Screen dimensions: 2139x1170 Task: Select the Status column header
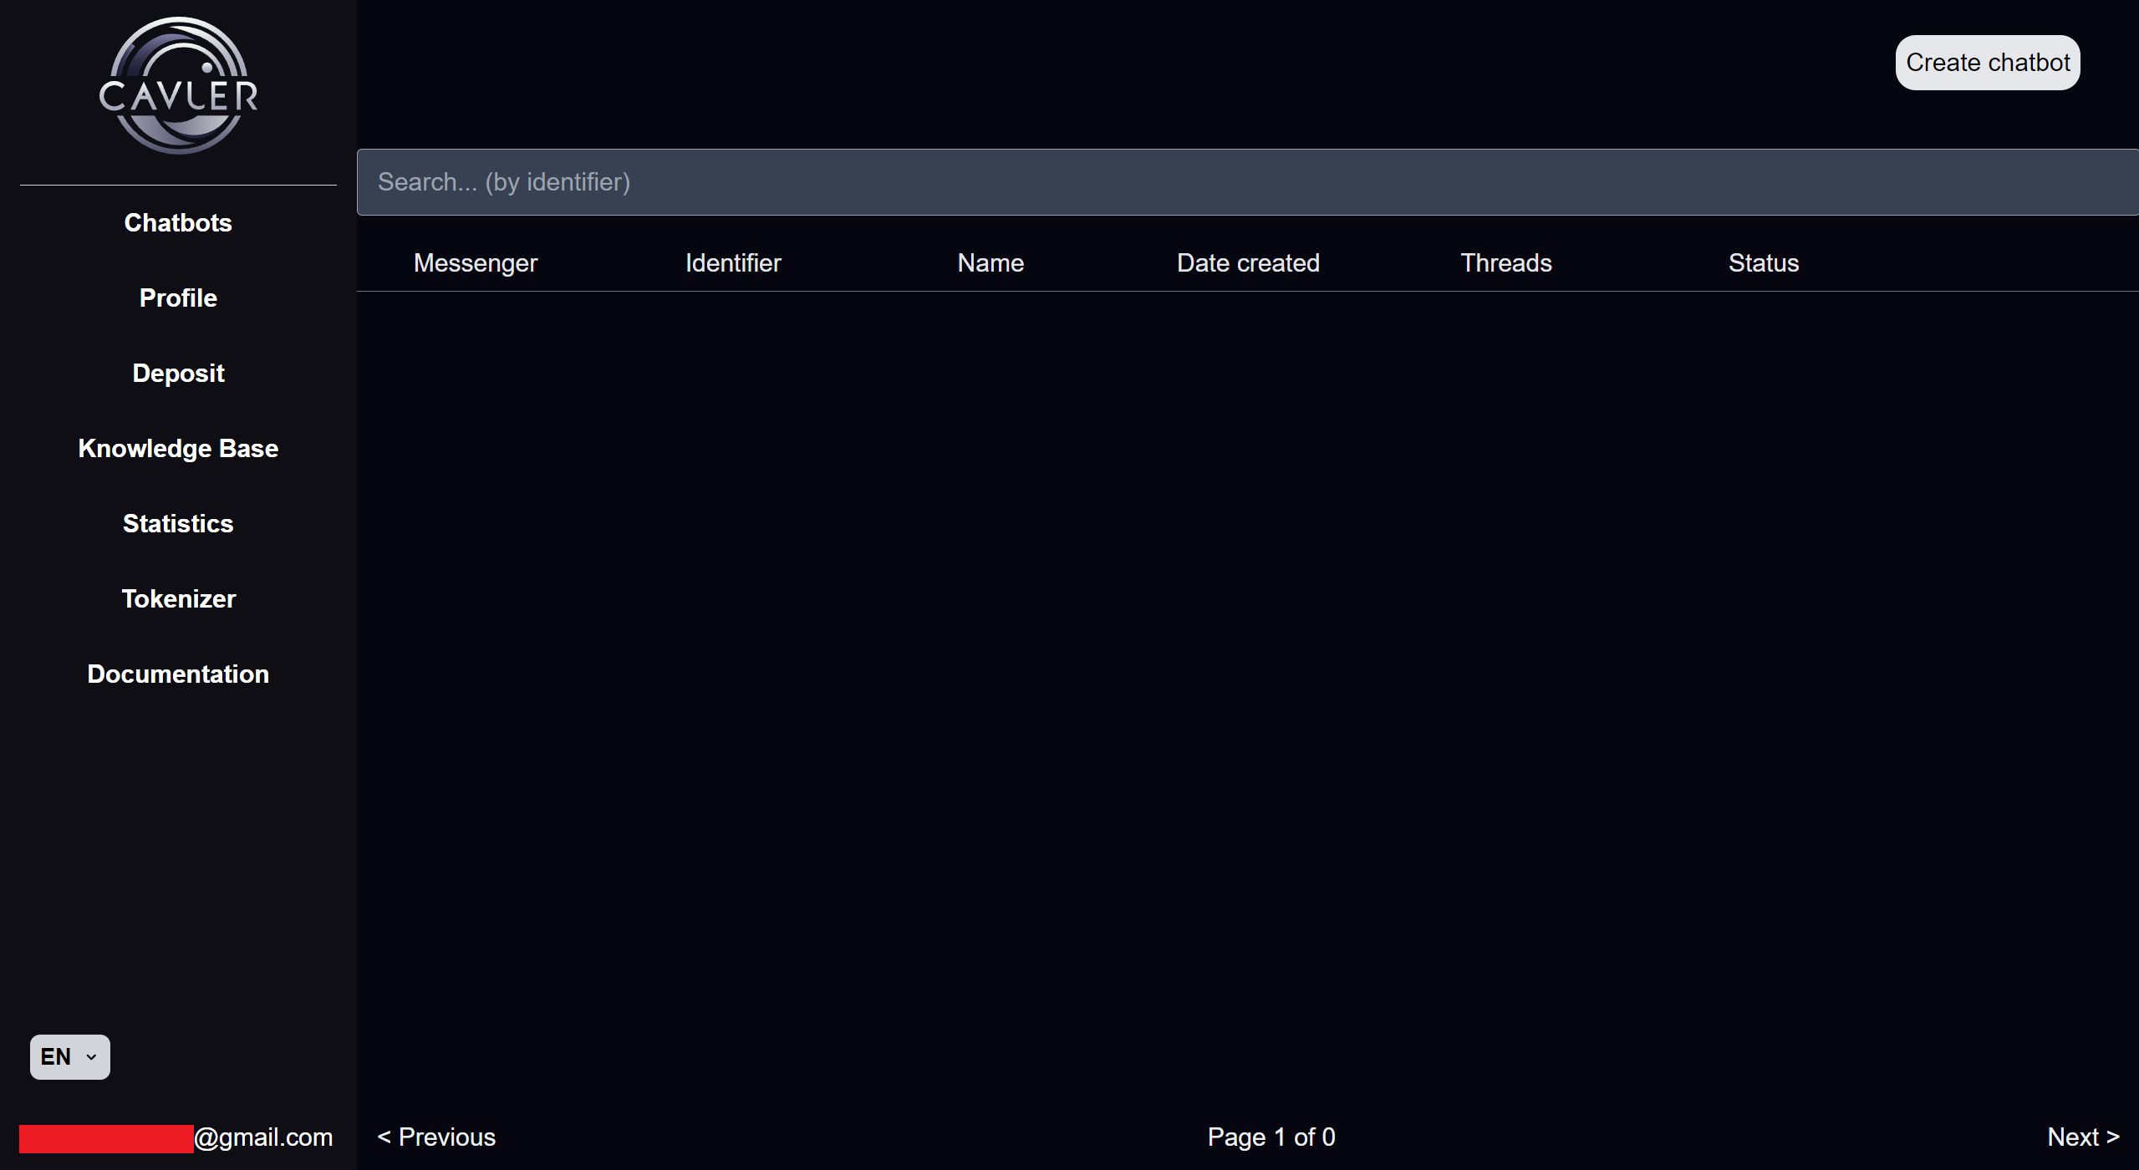1763,262
